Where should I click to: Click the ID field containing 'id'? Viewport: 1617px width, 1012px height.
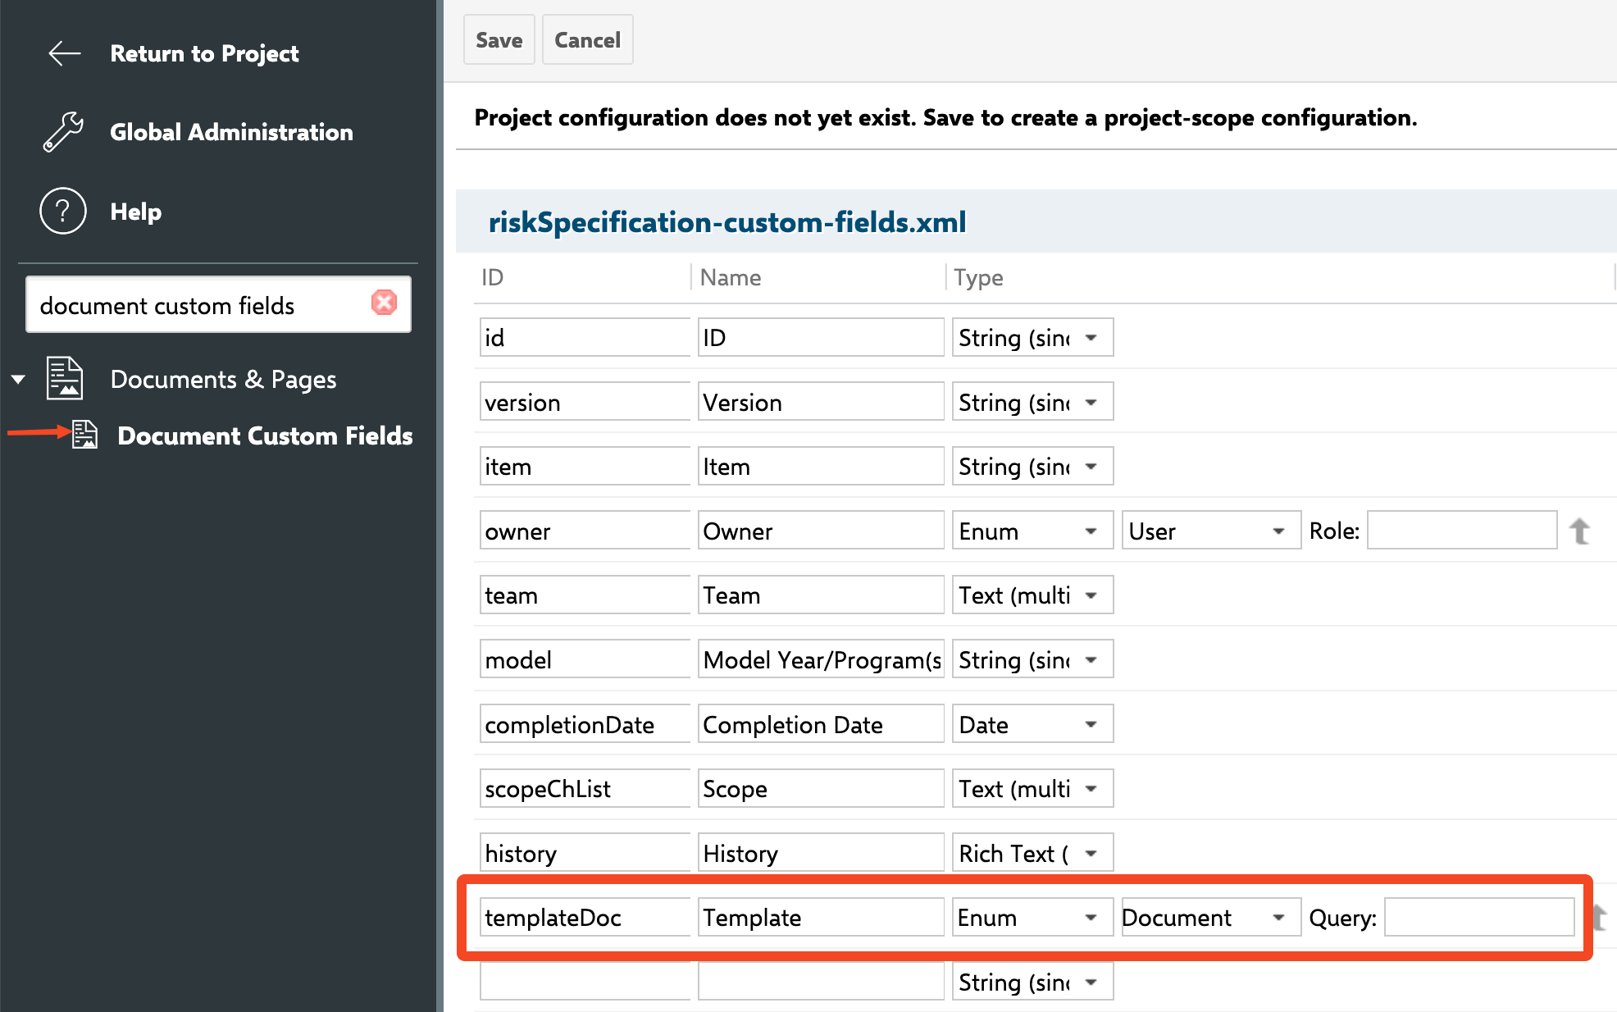pos(585,337)
